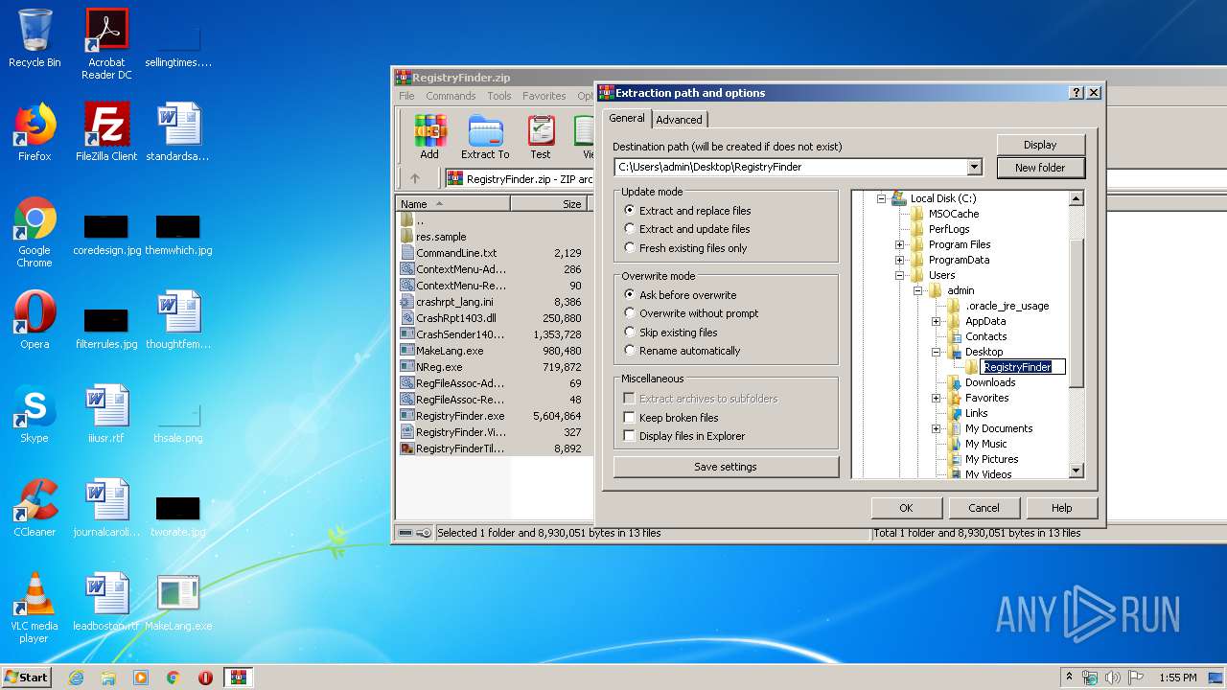Click folder tree scrollbar down arrow
Viewport: 1227px width, 690px height.
pyautogui.click(x=1077, y=471)
